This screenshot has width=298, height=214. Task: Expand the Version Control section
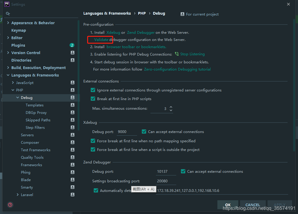[8, 53]
